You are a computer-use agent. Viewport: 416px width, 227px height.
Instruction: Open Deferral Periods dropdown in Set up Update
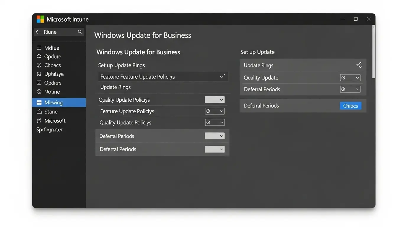[x=350, y=89]
